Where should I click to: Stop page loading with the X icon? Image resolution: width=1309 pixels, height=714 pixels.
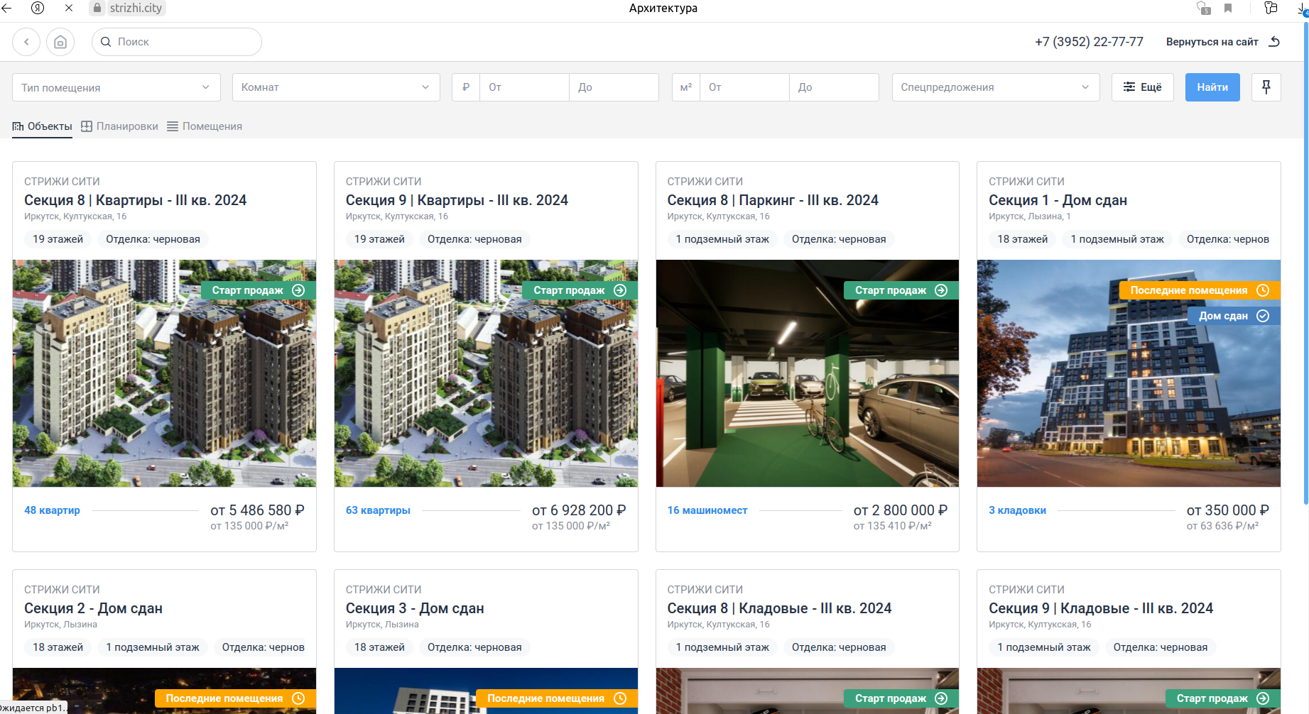(x=68, y=8)
